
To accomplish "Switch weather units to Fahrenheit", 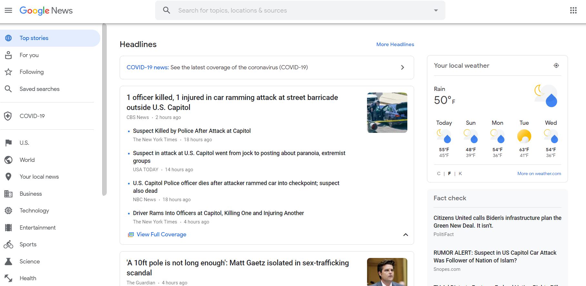I will [x=449, y=173].
